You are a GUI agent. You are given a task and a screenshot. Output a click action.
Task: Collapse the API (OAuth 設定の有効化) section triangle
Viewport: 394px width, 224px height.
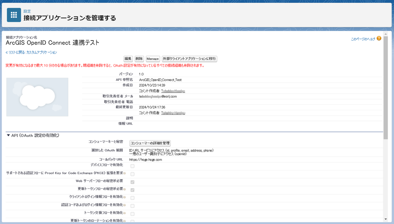(x=8, y=135)
